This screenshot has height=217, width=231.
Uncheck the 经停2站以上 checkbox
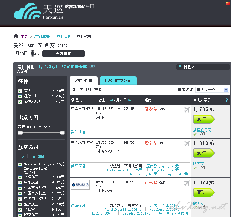pos(20,102)
